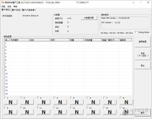Open the 功能 menu
Screen dimensions: 152x119
(3, 7)
